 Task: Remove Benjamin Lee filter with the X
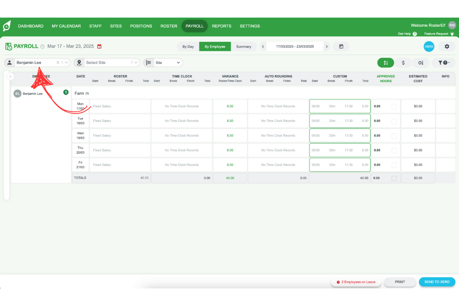click(x=58, y=62)
